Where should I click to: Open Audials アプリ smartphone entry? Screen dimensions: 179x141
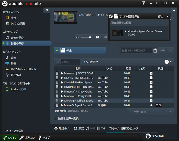tap(16, 89)
